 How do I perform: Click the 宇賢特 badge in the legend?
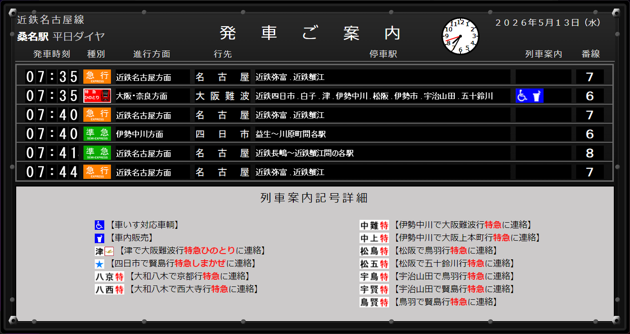coord(374,289)
